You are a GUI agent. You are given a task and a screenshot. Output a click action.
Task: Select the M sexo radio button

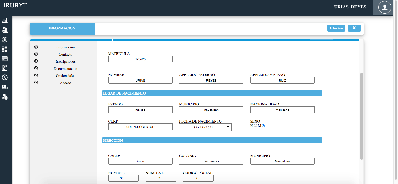264,126
